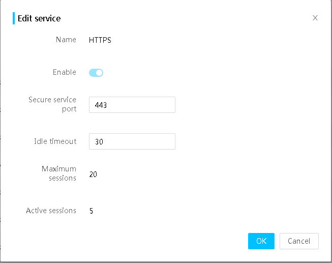Click the Maximum sessions label

click(59, 173)
